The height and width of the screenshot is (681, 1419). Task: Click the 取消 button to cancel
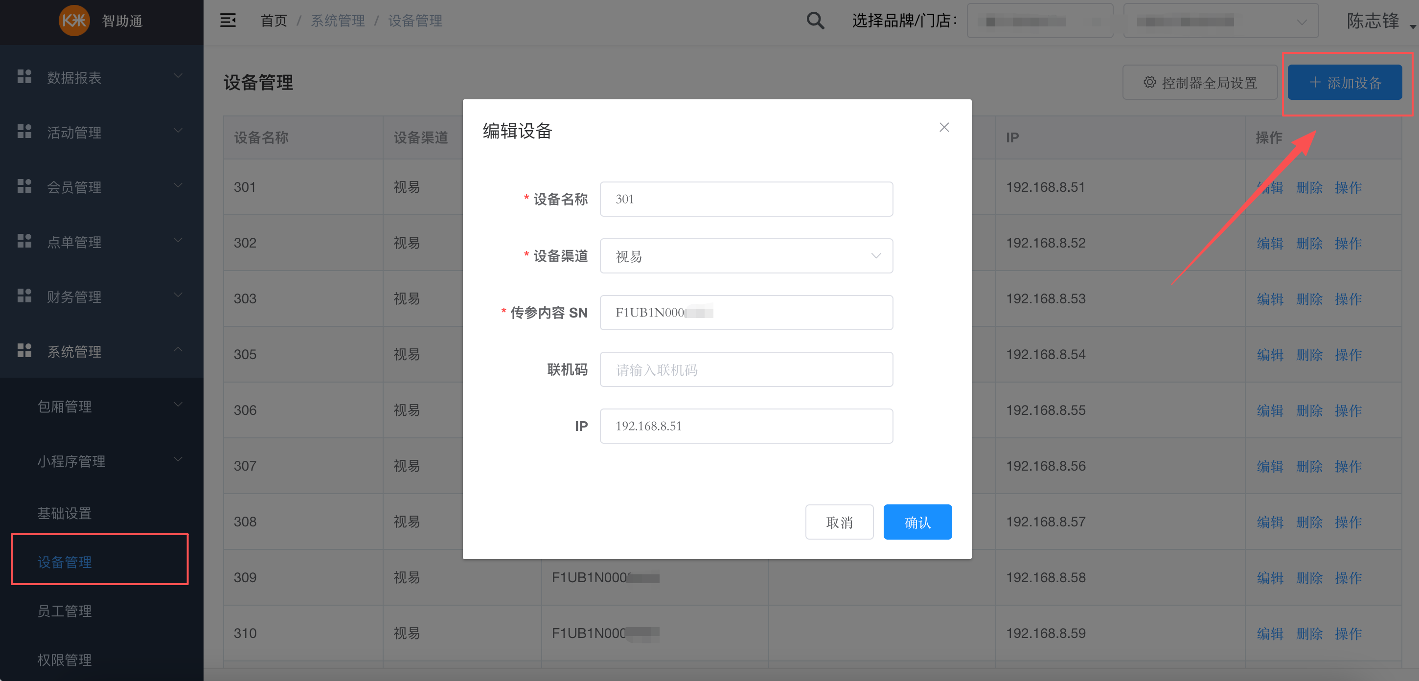tap(839, 522)
